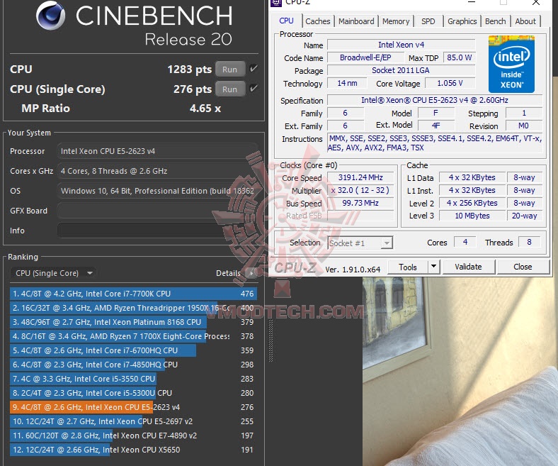Viewport: 558px width, 466px height.
Task: Open the Graphics tab in CPU-Z
Action: coord(462,21)
